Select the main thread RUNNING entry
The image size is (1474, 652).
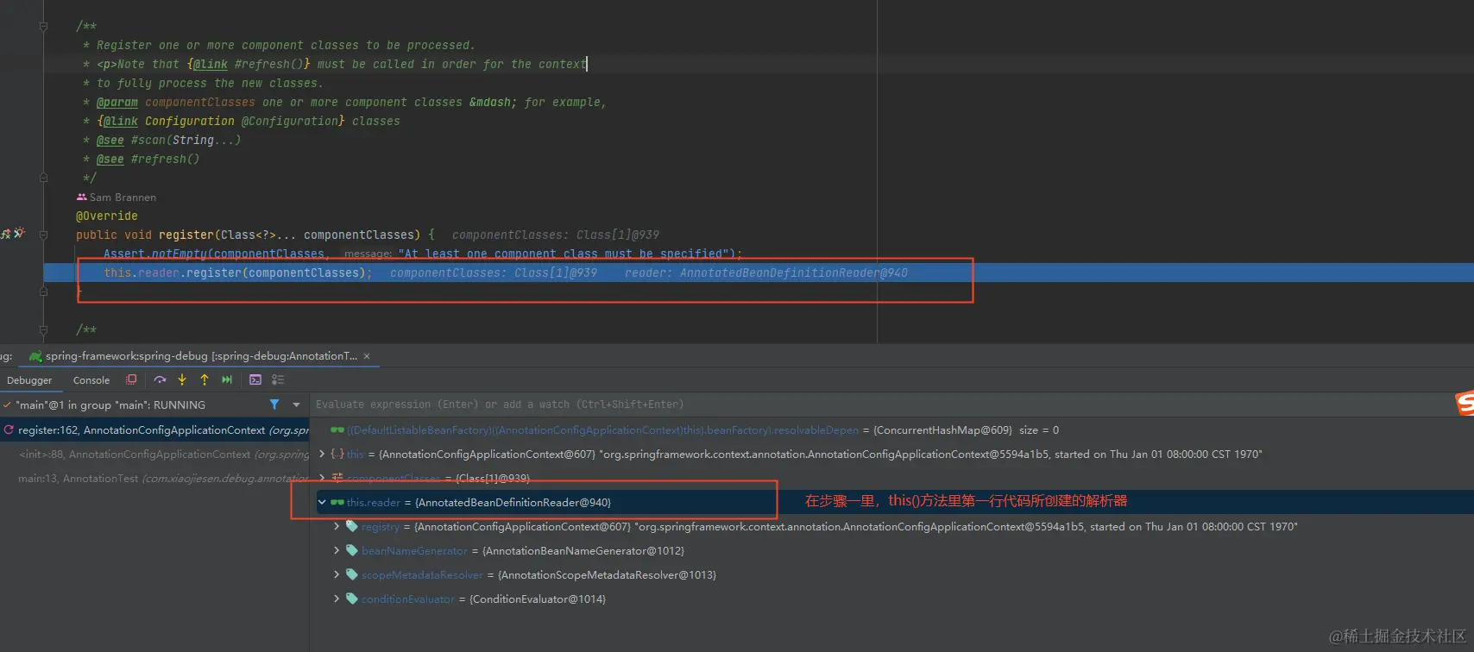110,404
